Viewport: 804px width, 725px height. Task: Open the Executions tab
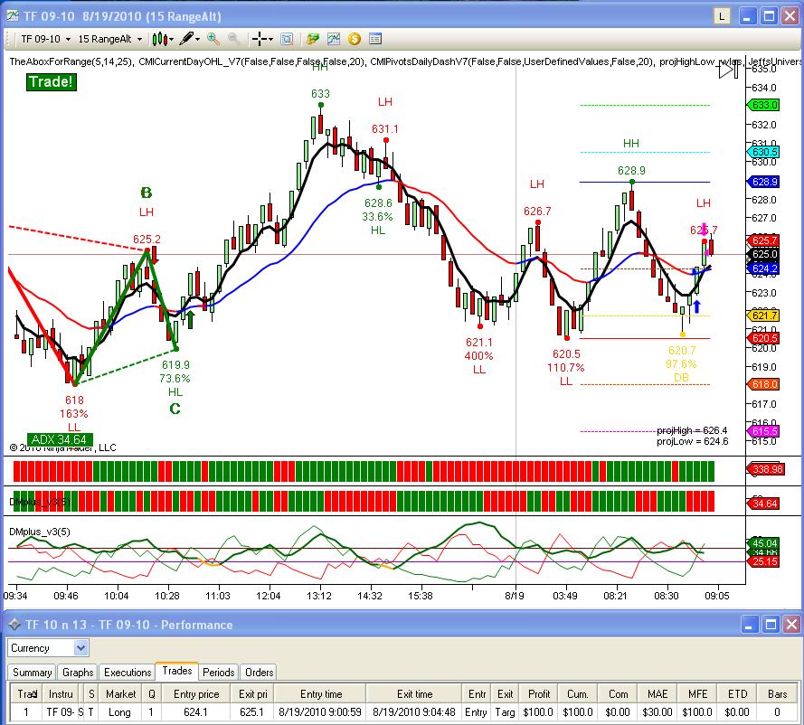(128, 673)
